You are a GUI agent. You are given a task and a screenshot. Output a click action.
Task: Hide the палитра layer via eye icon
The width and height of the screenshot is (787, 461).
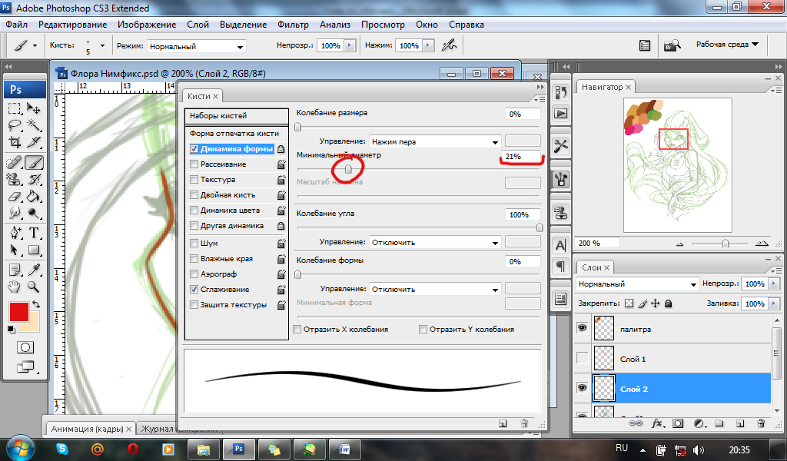tap(582, 329)
